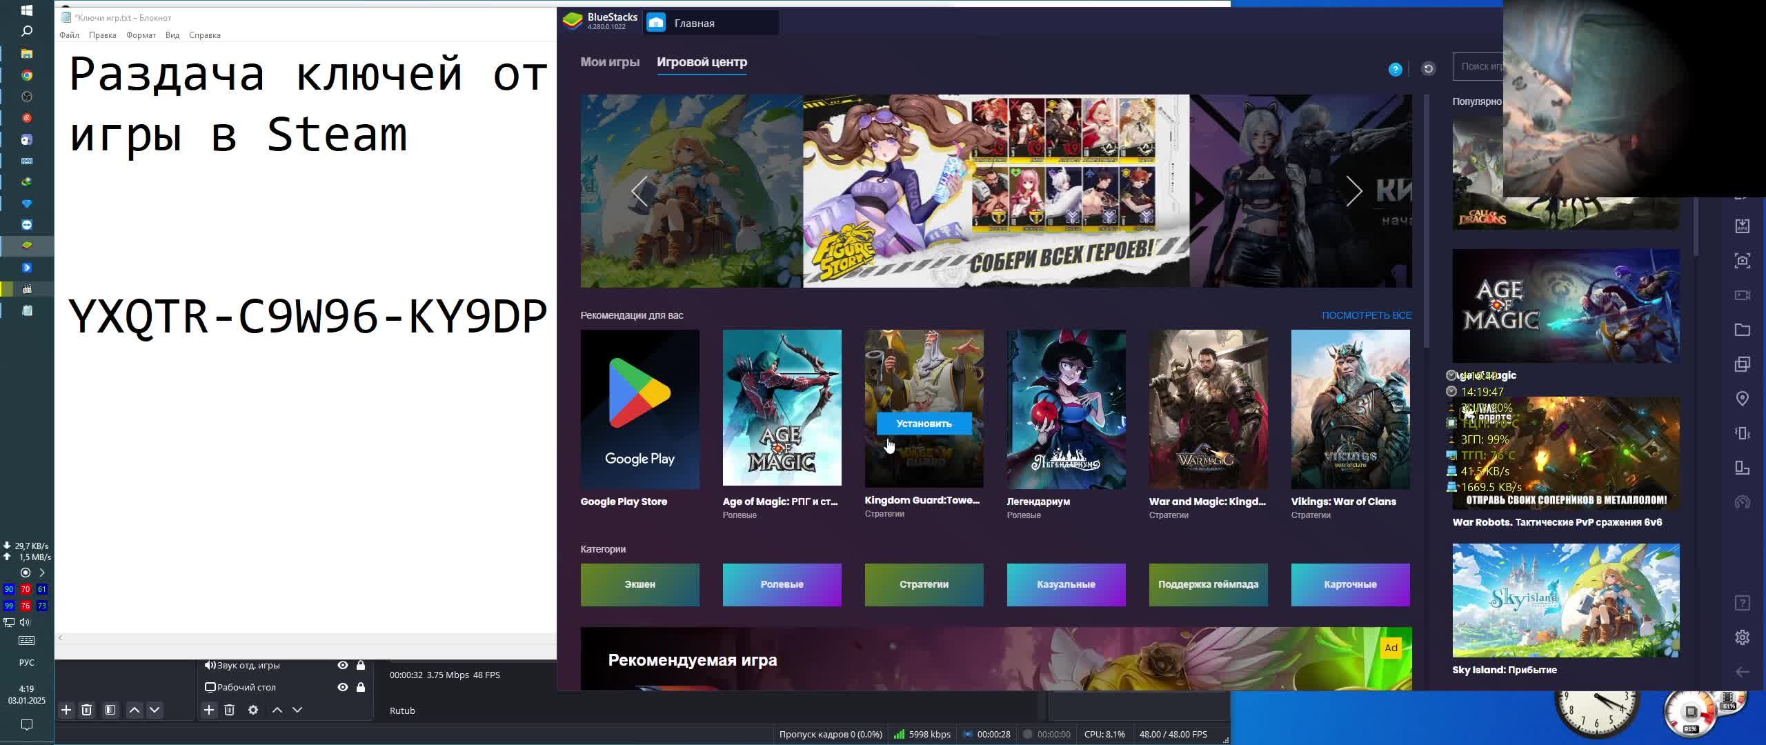Toggle visibility of Звук отд. игры source
The height and width of the screenshot is (745, 1766).
(x=342, y=665)
